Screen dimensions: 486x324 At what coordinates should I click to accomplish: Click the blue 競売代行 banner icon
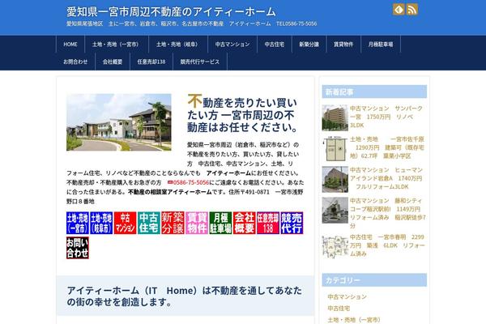(x=292, y=223)
